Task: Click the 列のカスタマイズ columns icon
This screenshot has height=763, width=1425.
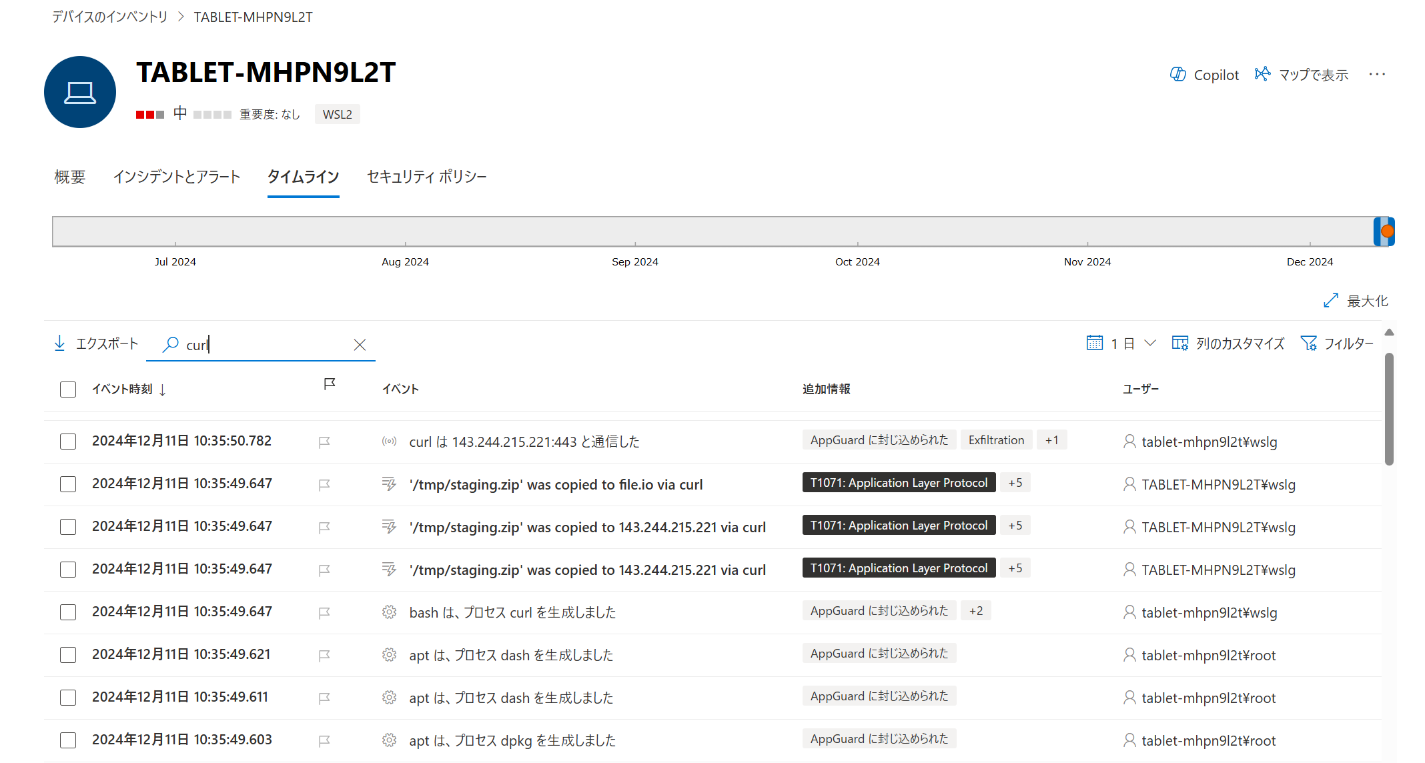Action: point(1179,343)
